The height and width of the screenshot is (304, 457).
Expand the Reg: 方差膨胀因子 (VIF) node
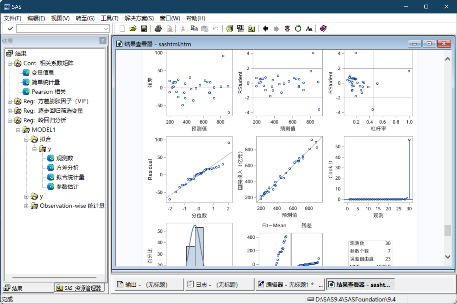[10, 102]
